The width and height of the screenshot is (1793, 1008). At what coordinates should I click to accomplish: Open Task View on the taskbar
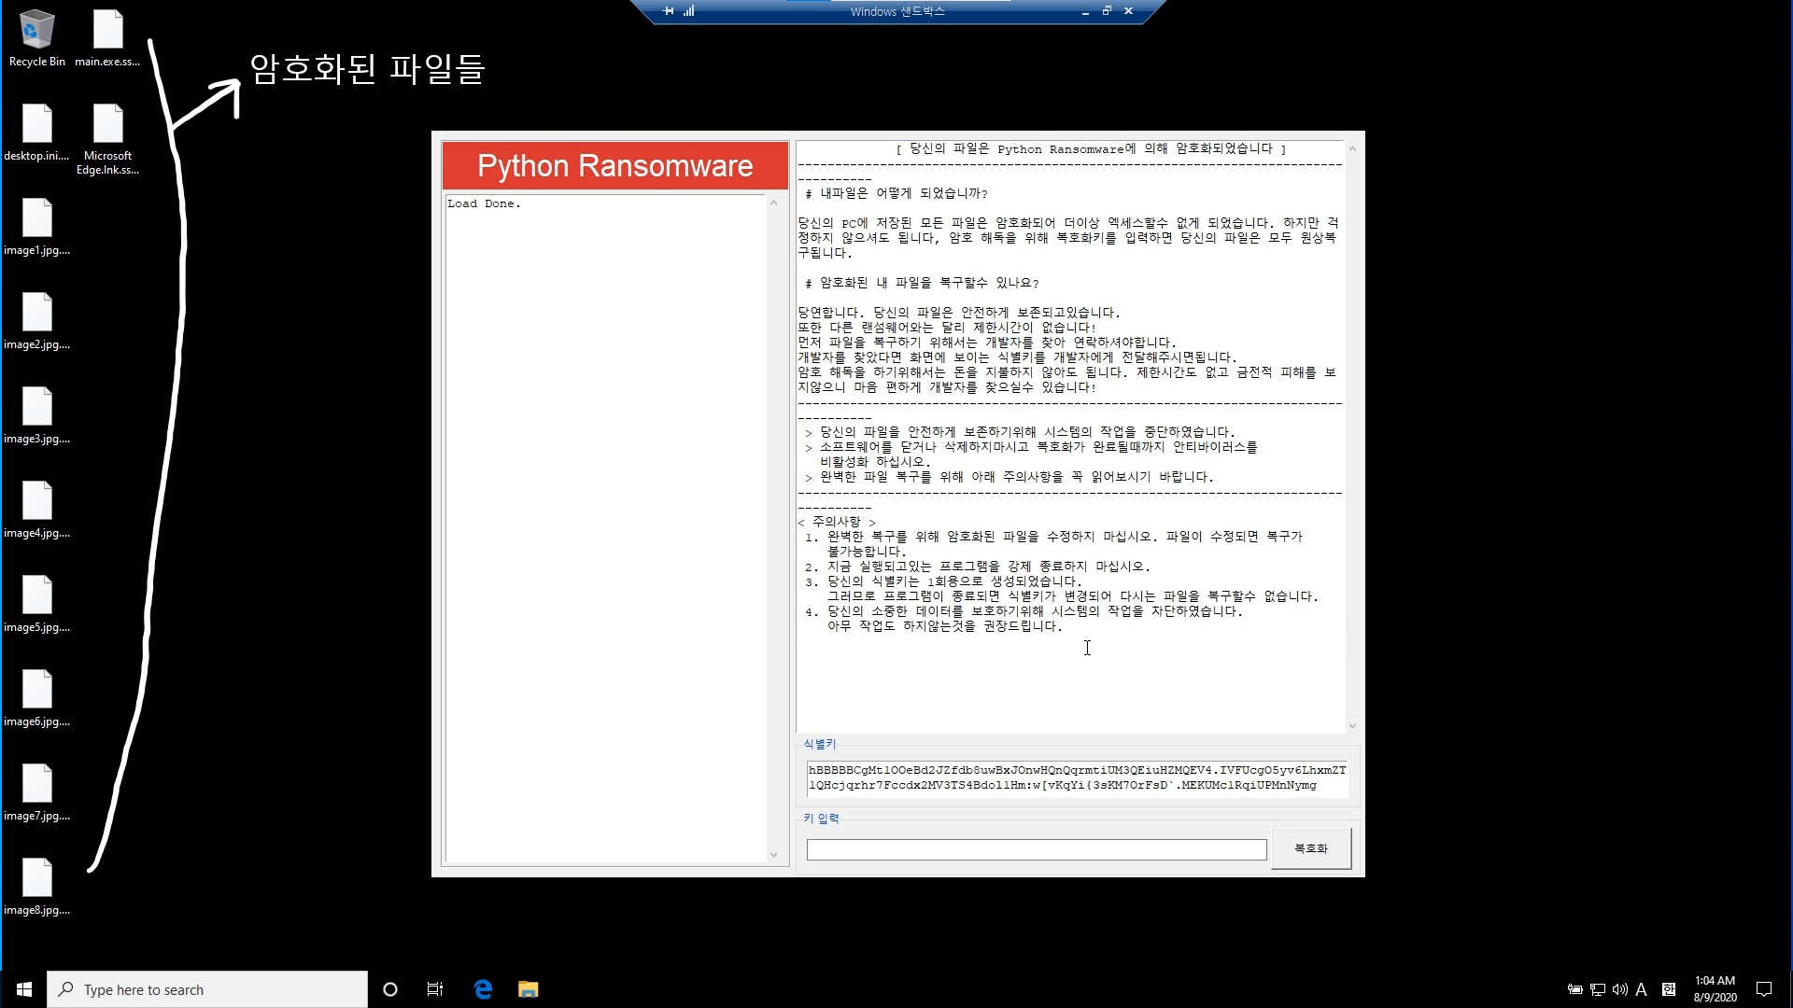(435, 989)
